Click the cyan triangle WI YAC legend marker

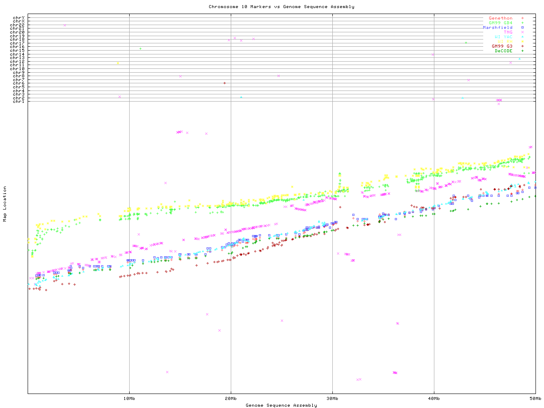click(522, 37)
